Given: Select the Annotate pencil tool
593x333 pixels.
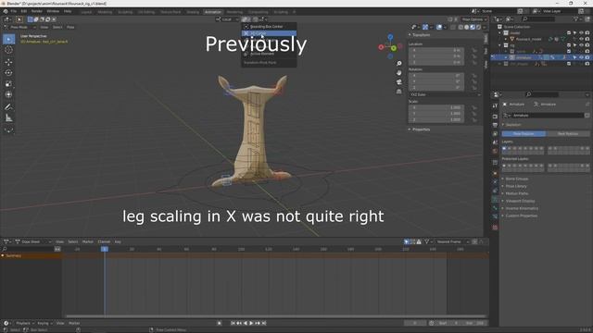Looking at the screenshot, I should coord(8,107).
